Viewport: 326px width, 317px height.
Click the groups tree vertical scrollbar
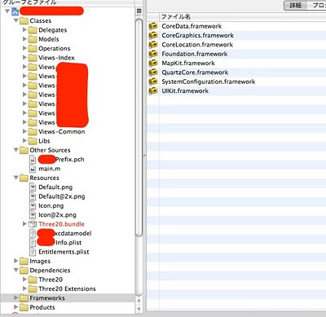point(139,128)
